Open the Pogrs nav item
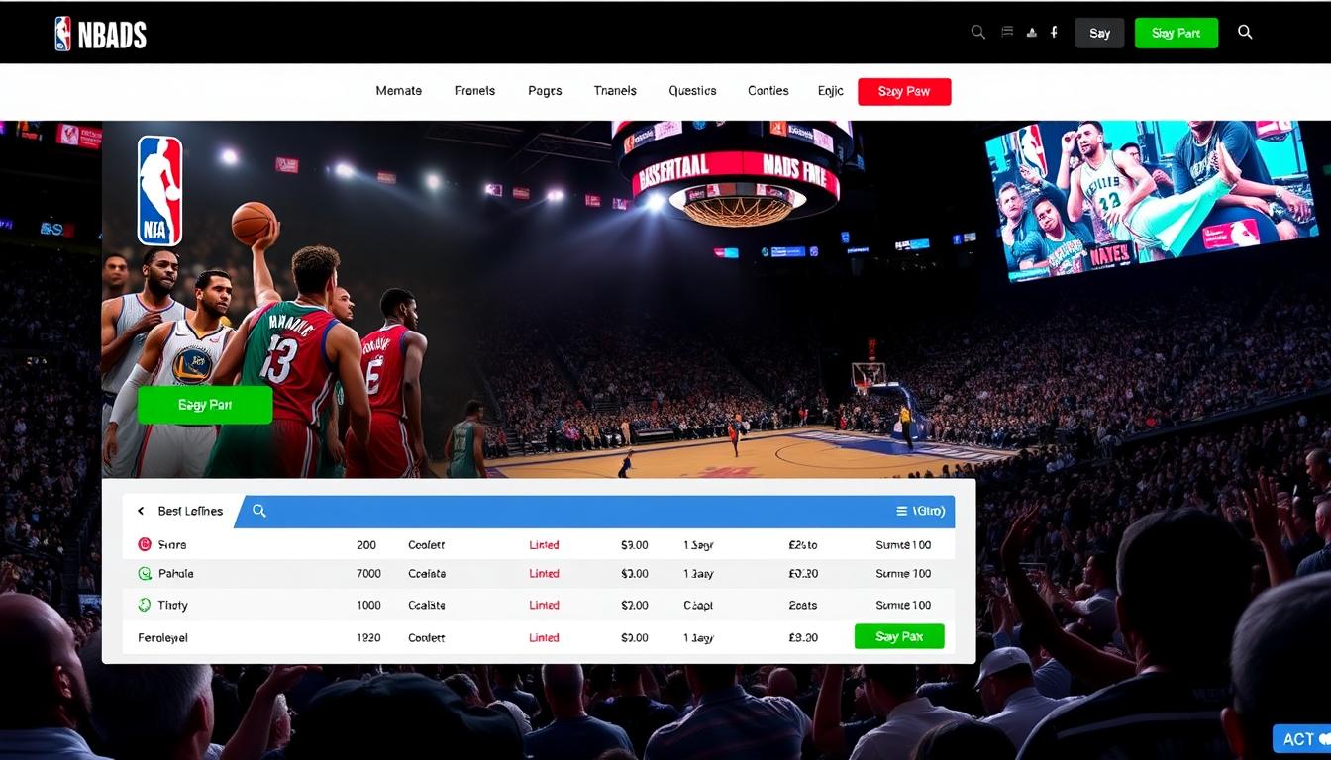 [545, 90]
